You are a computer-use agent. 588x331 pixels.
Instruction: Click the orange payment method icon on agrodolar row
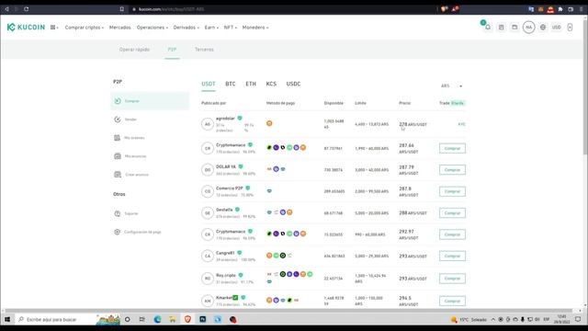click(x=269, y=123)
